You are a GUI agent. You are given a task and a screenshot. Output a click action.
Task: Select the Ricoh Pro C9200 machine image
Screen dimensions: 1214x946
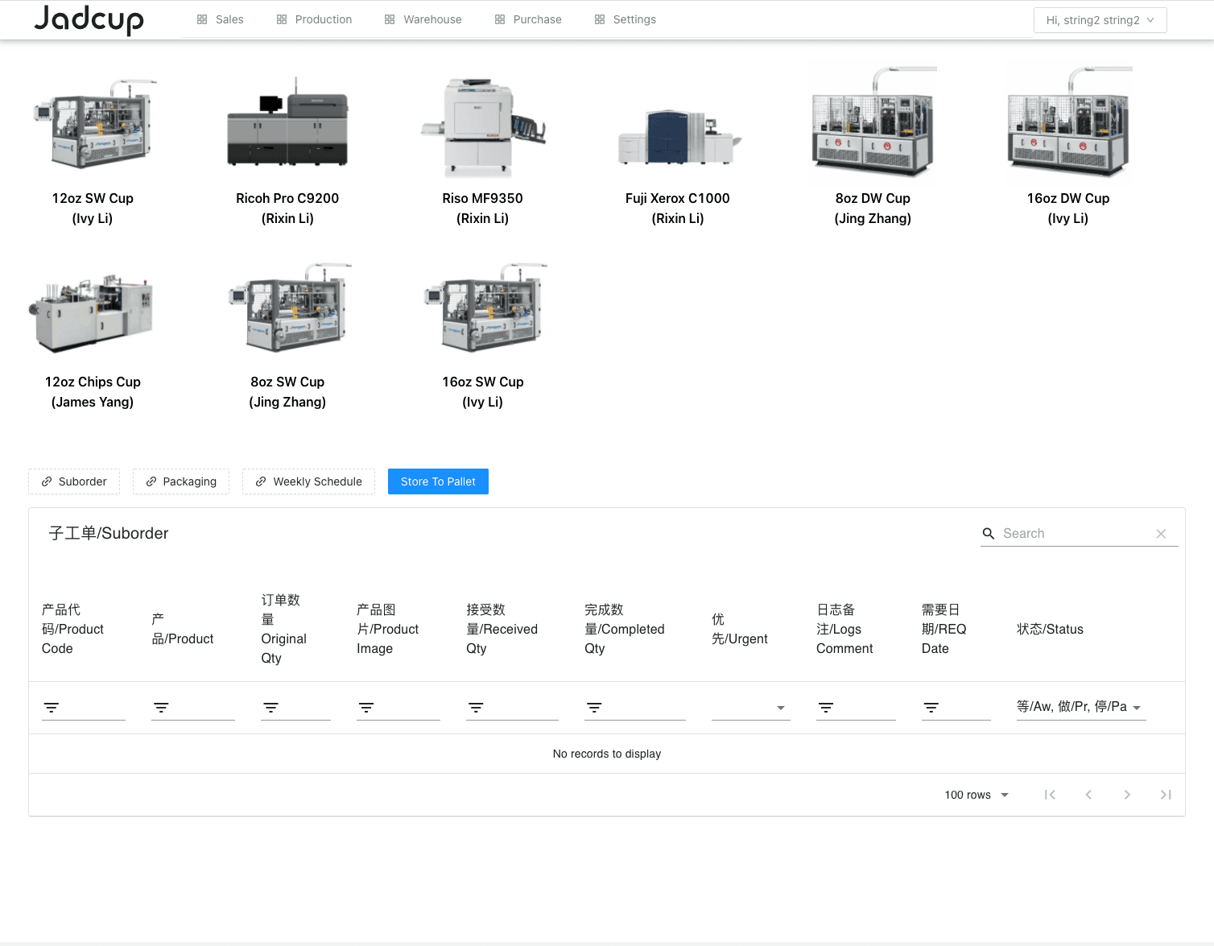[287, 123]
